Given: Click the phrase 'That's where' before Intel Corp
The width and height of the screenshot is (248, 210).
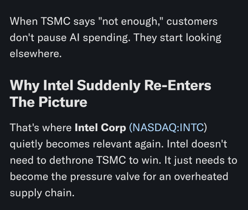Looking at the screenshot, I should pyautogui.click(x=41, y=127).
